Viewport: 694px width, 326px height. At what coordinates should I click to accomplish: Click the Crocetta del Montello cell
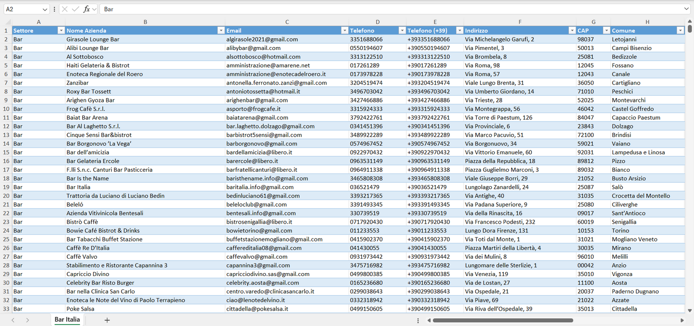(x=647, y=196)
